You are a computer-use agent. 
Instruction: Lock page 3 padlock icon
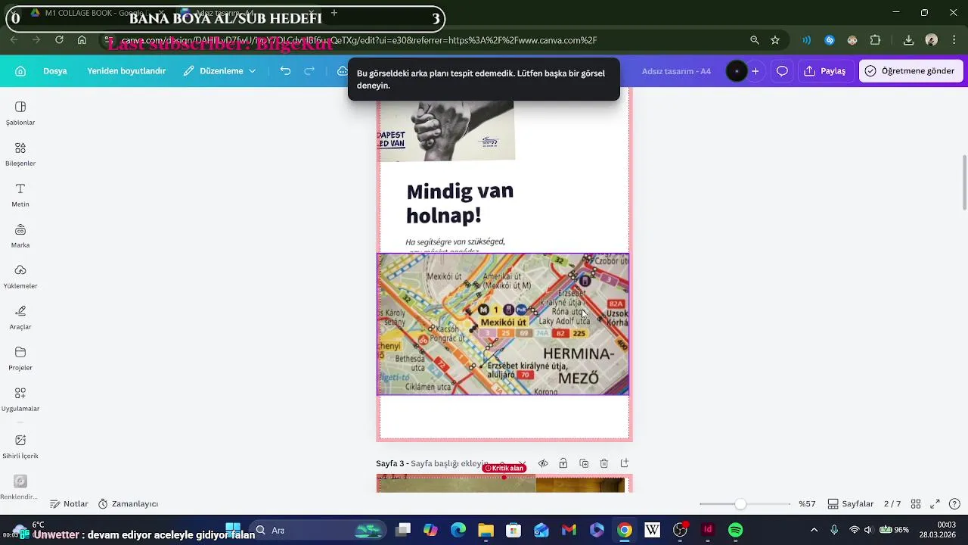(x=563, y=463)
